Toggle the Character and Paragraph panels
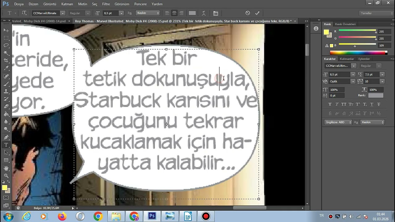The width and height of the screenshot is (395, 222). click(x=216, y=13)
